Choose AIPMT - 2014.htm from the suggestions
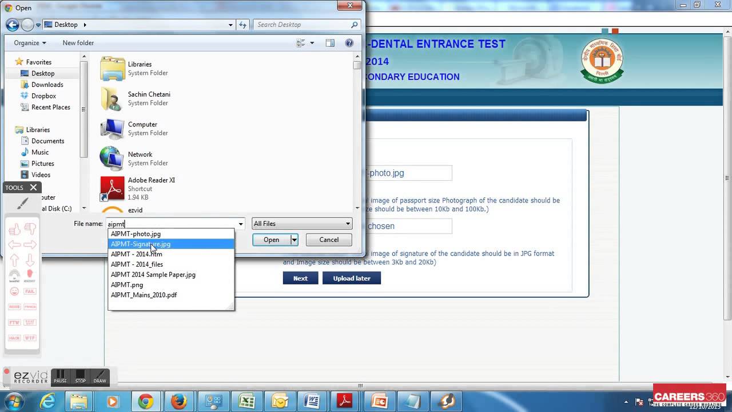 171,254
